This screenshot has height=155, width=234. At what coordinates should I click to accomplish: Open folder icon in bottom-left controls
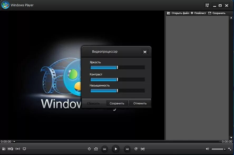(4, 149)
